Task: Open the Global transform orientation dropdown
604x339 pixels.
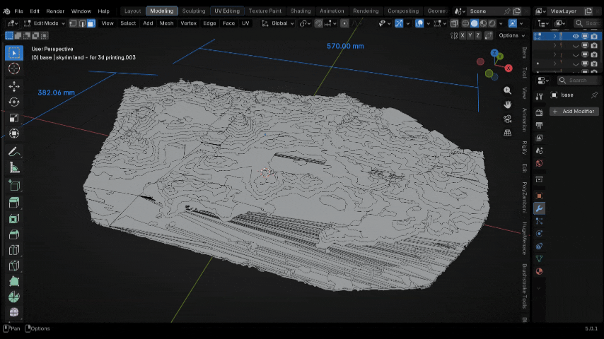Action: pos(278,23)
